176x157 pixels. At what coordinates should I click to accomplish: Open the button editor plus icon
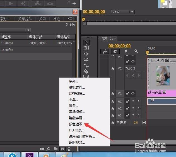click(x=74, y=4)
